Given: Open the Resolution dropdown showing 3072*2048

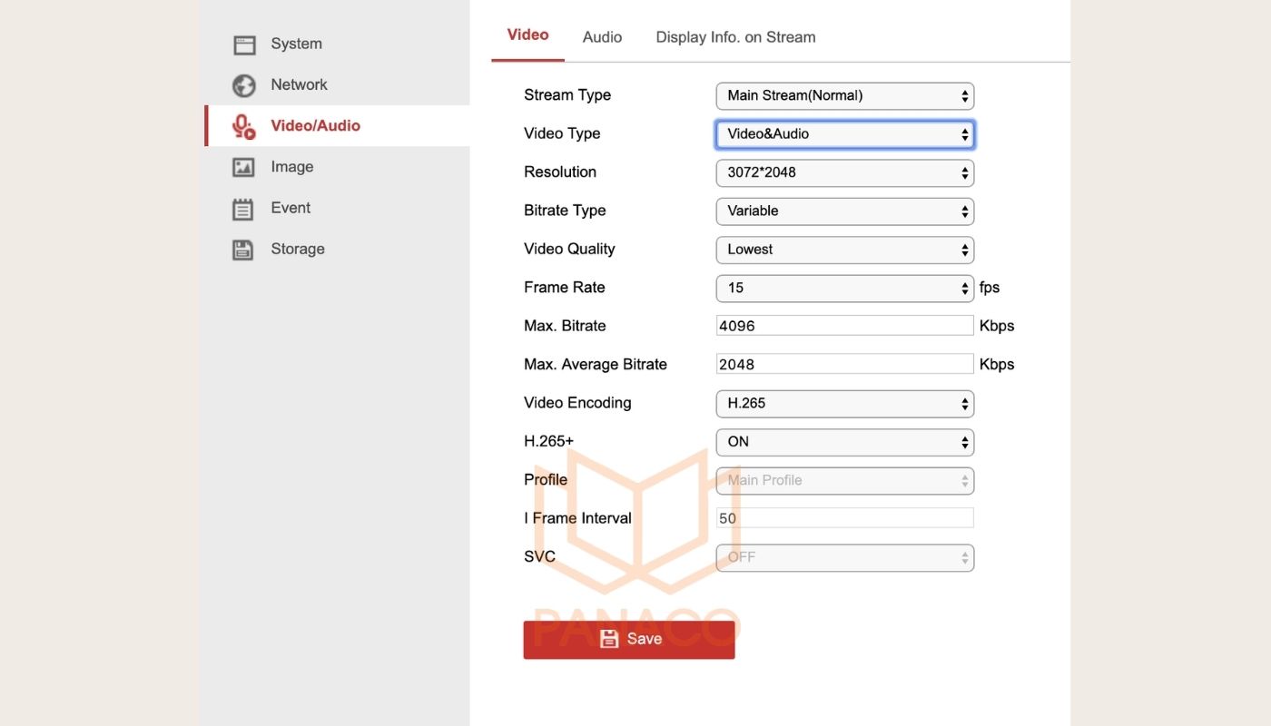Looking at the screenshot, I should pyautogui.click(x=844, y=172).
